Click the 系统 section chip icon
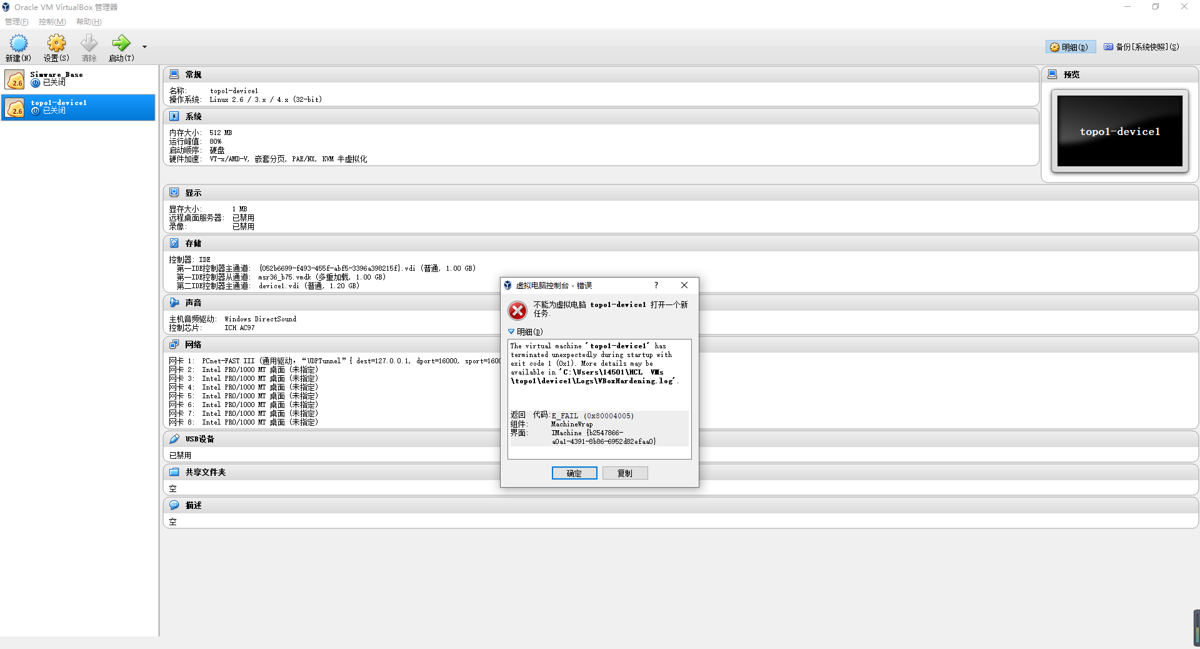 pyautogui.click(x=174, y=116)
